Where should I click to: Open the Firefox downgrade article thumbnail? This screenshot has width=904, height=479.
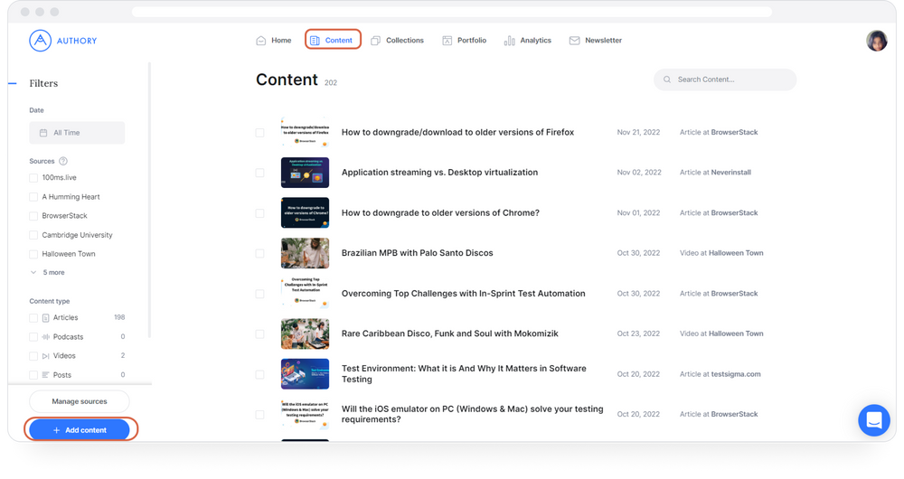pyautogui.click(x=305, y=132)
